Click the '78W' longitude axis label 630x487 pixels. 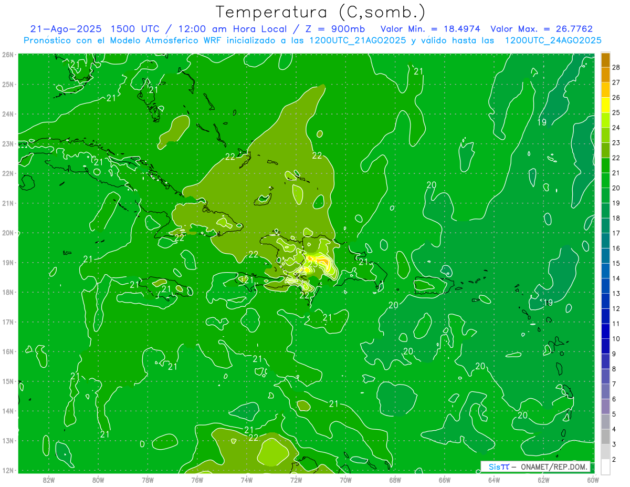(x=148, y=480)
